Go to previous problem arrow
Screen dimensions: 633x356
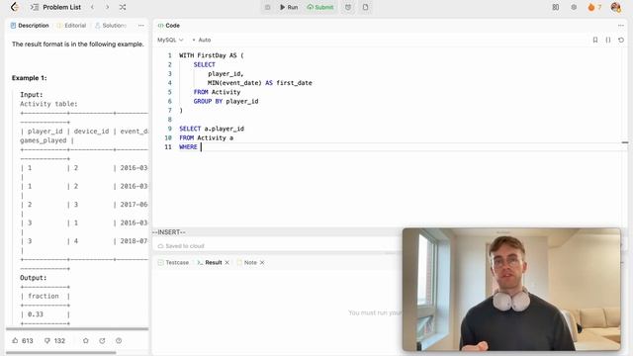pyautogui.click(x=92, y=7)
